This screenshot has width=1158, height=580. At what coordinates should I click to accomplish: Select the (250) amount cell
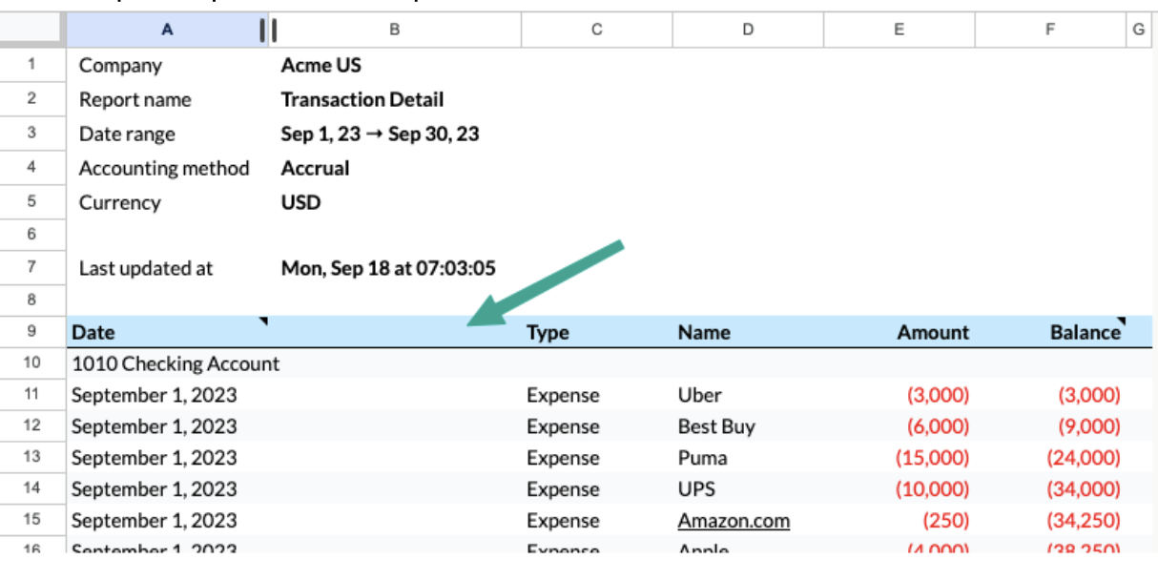(x=899, y=521)
